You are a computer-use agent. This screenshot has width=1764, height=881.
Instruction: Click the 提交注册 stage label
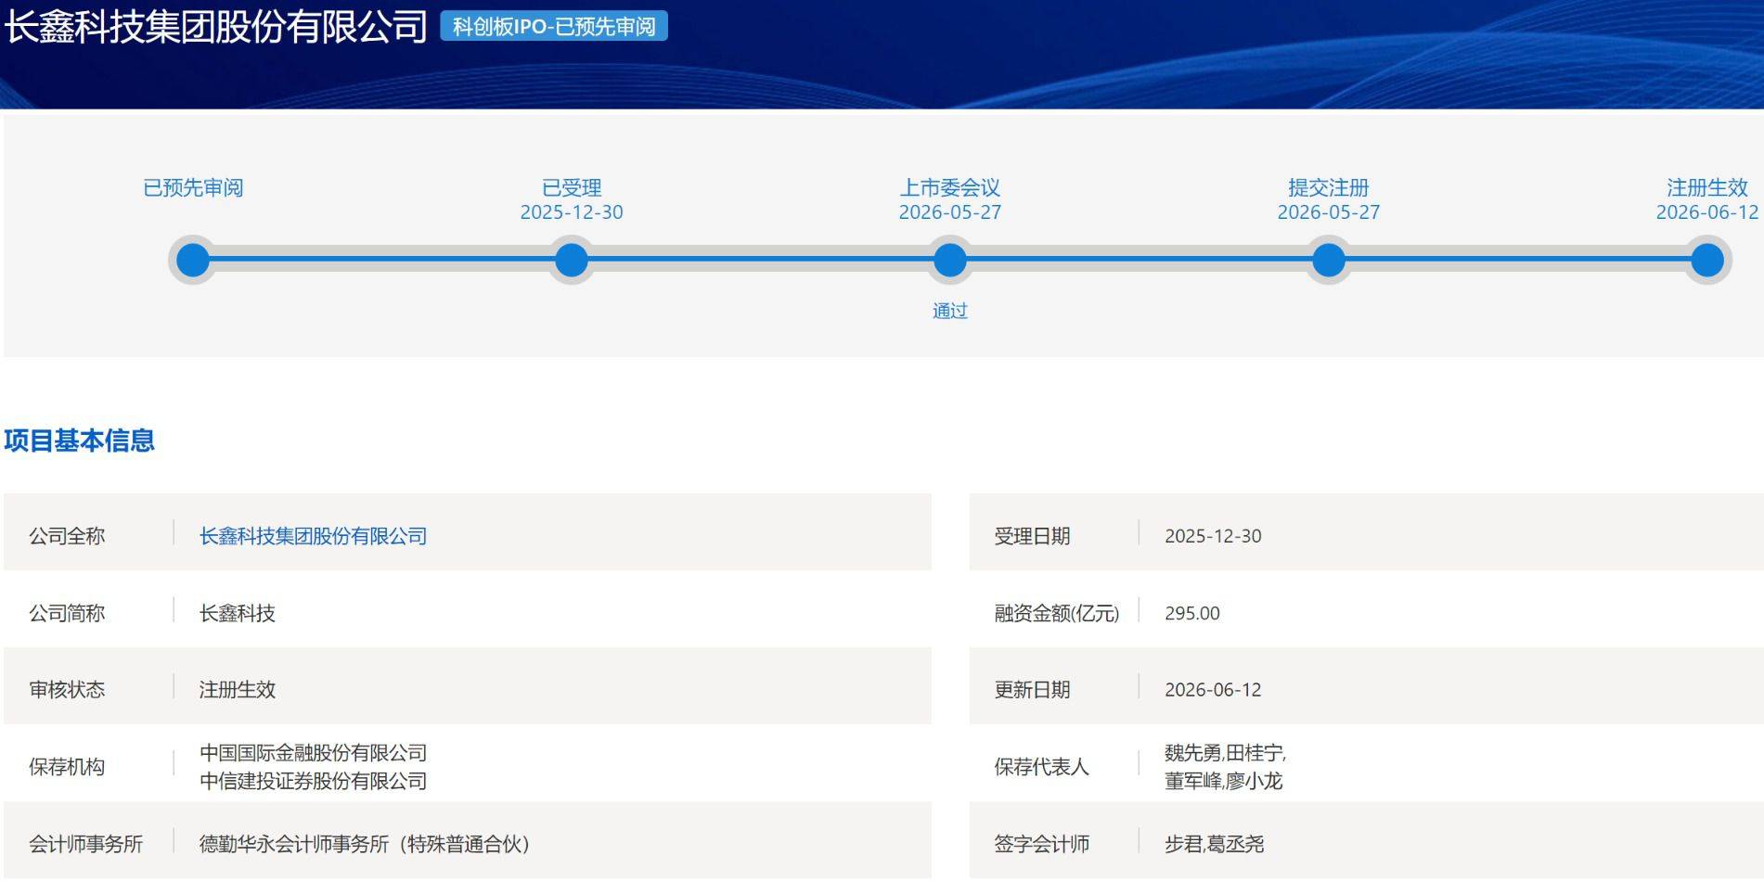1329,187
